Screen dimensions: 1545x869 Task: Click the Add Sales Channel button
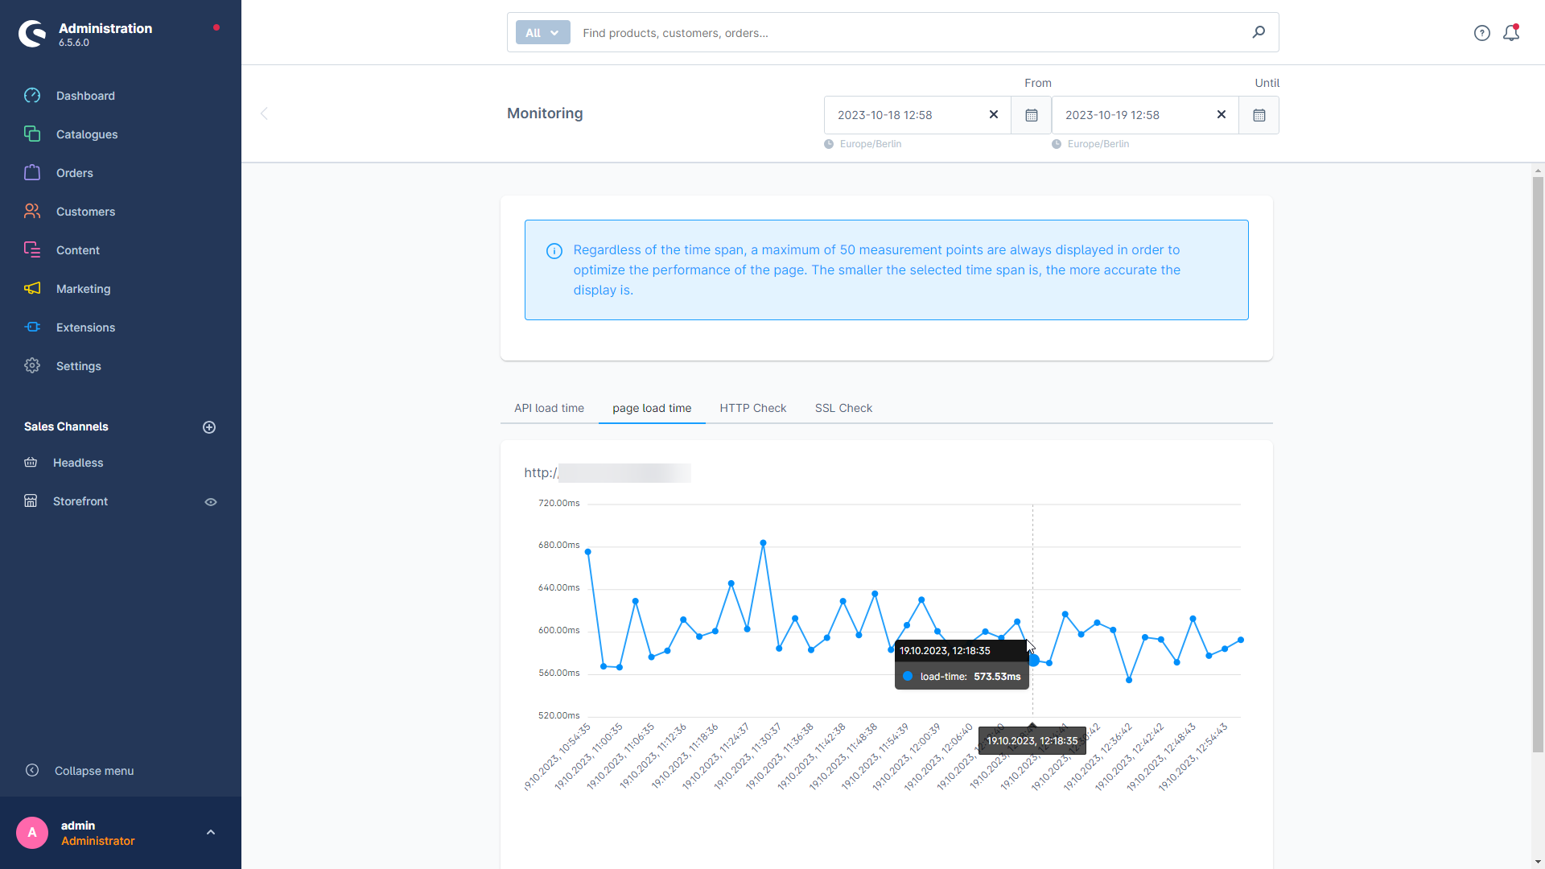[x=209, y=426]
